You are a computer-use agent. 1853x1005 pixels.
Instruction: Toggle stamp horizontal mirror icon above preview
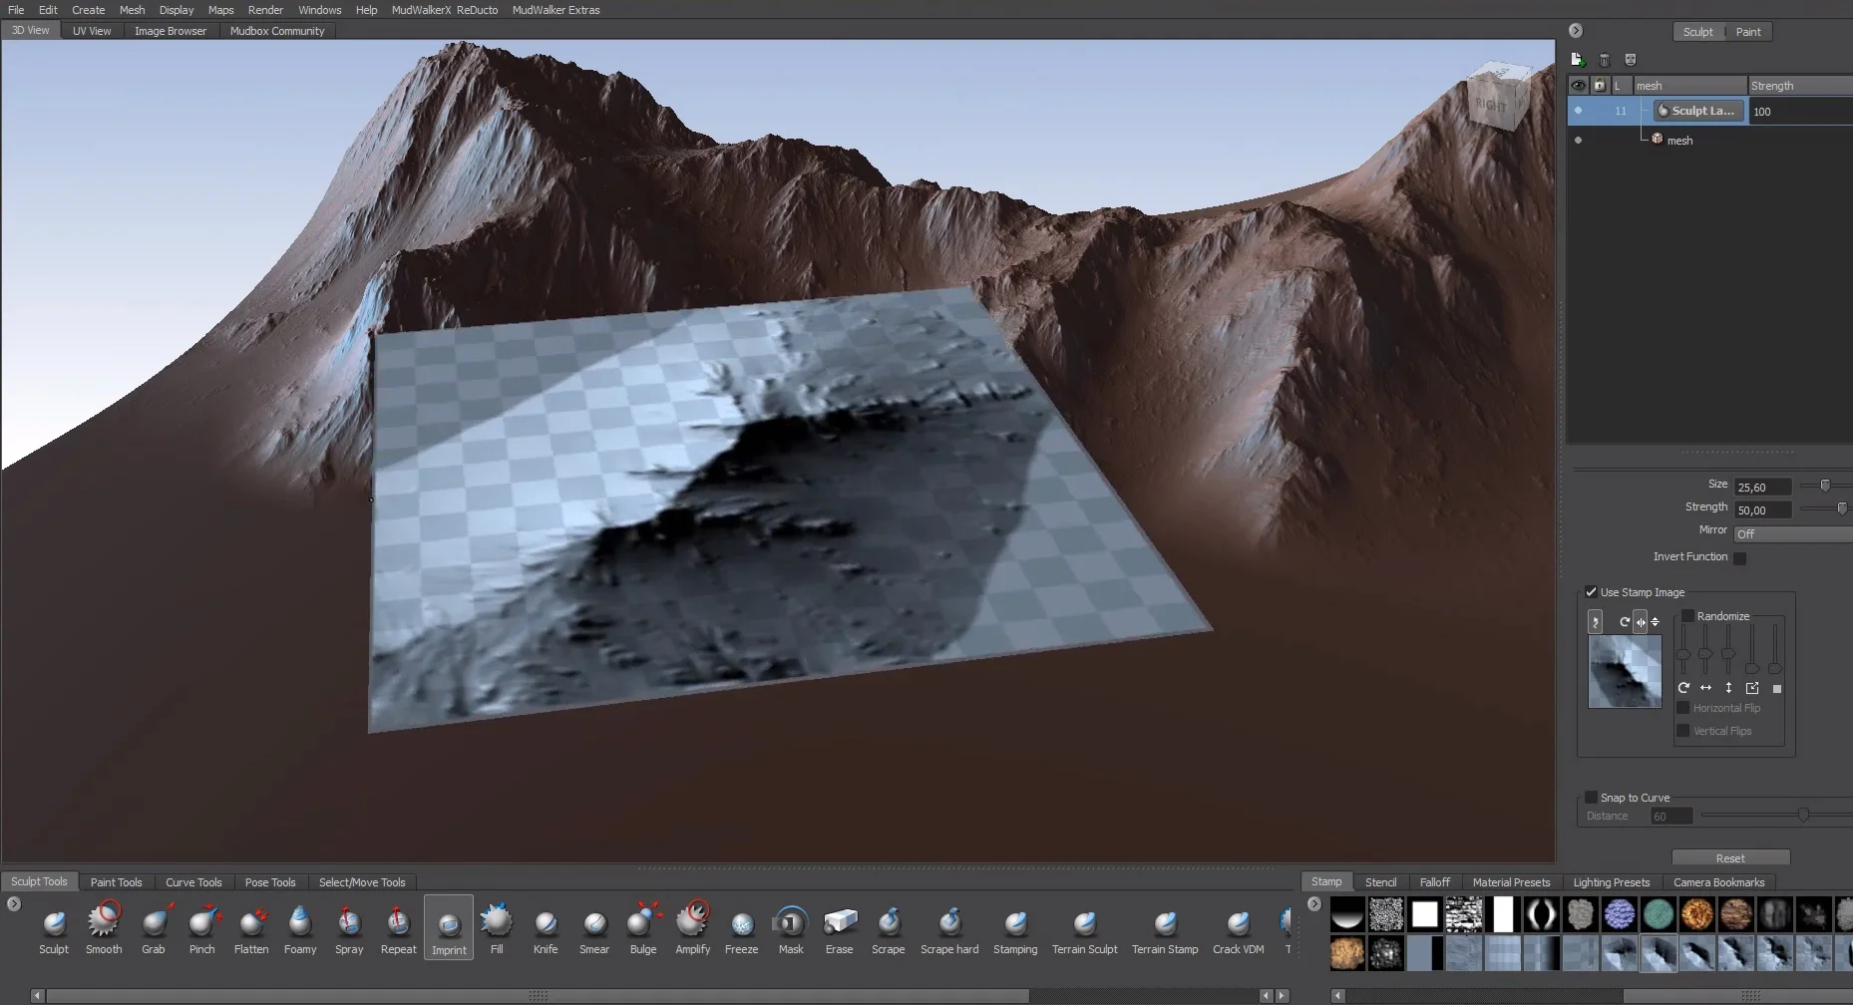1641,622
